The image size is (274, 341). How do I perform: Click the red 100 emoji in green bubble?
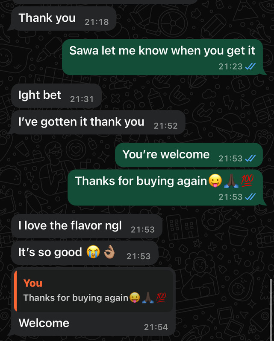click(x=247, y=181)
